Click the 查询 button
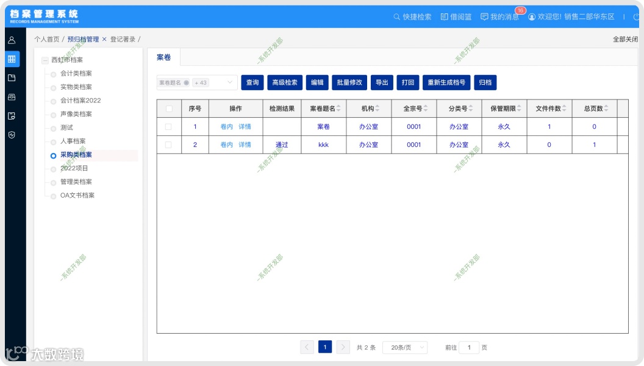This screenshot has height=366, width=644. click(x=252, y=82)
